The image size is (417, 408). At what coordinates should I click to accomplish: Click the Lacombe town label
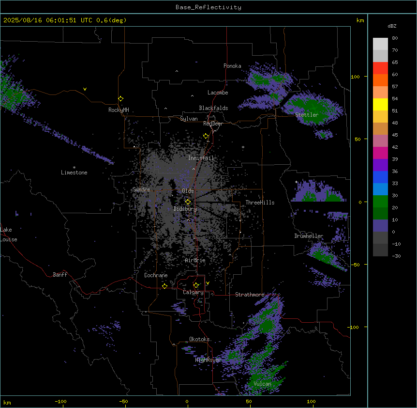[x=218, y=93]
